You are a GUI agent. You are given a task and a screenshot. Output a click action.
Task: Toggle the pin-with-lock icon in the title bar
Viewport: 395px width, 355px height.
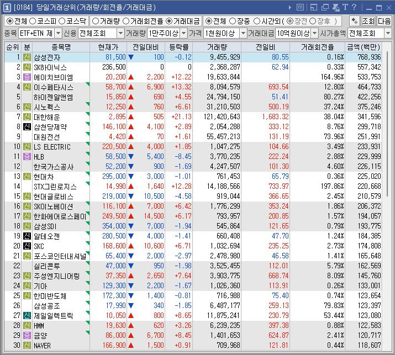(336, 7)
